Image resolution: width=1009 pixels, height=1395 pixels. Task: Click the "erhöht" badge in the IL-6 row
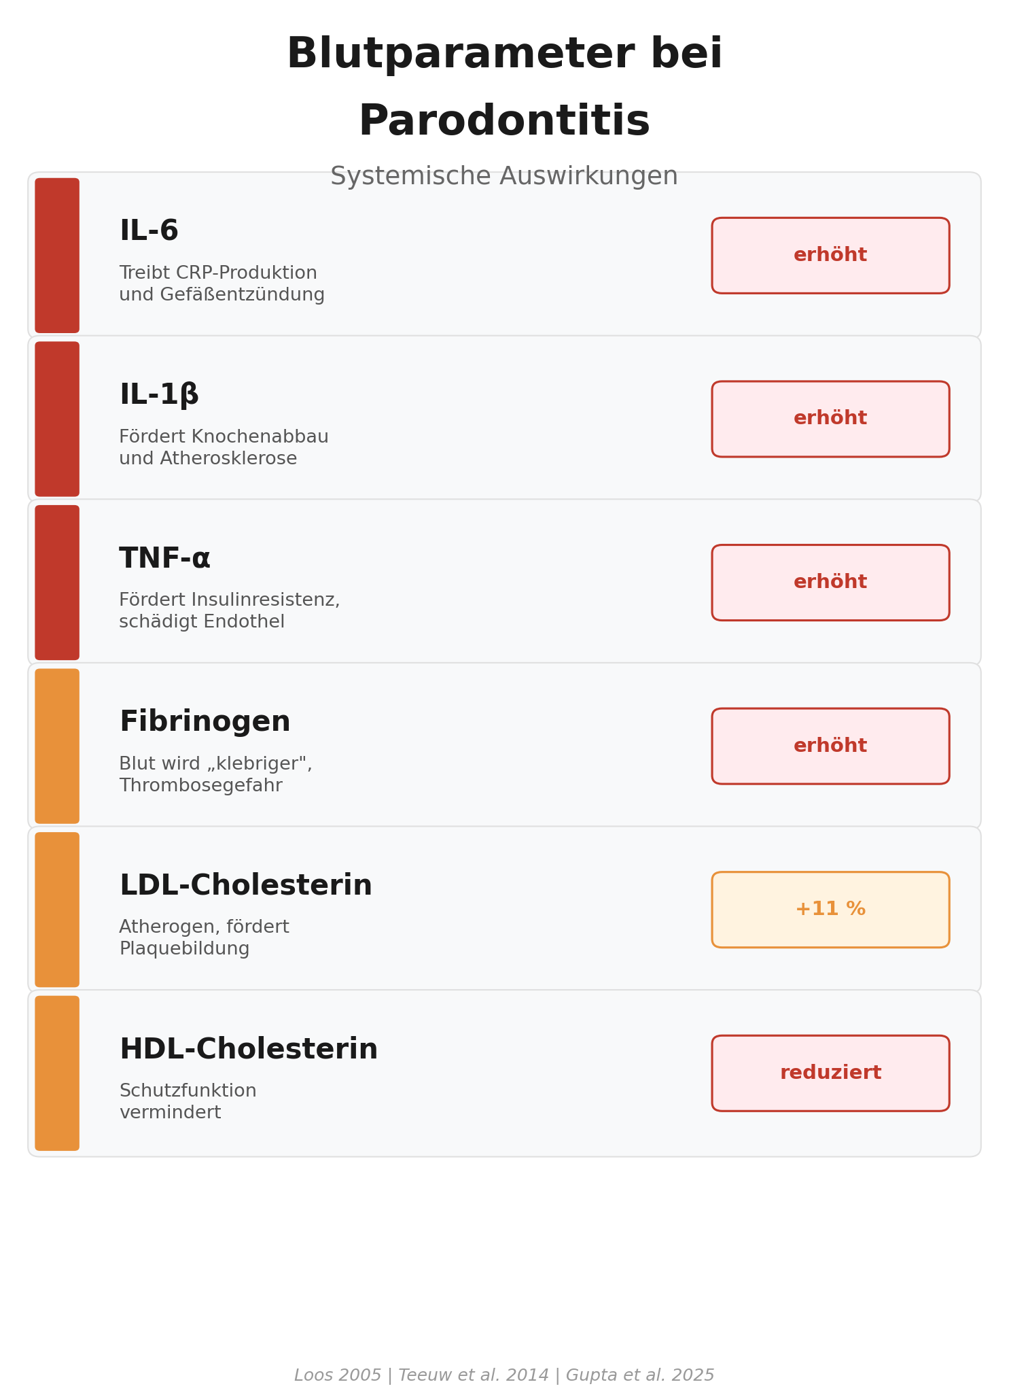click(x=830, y=256)
